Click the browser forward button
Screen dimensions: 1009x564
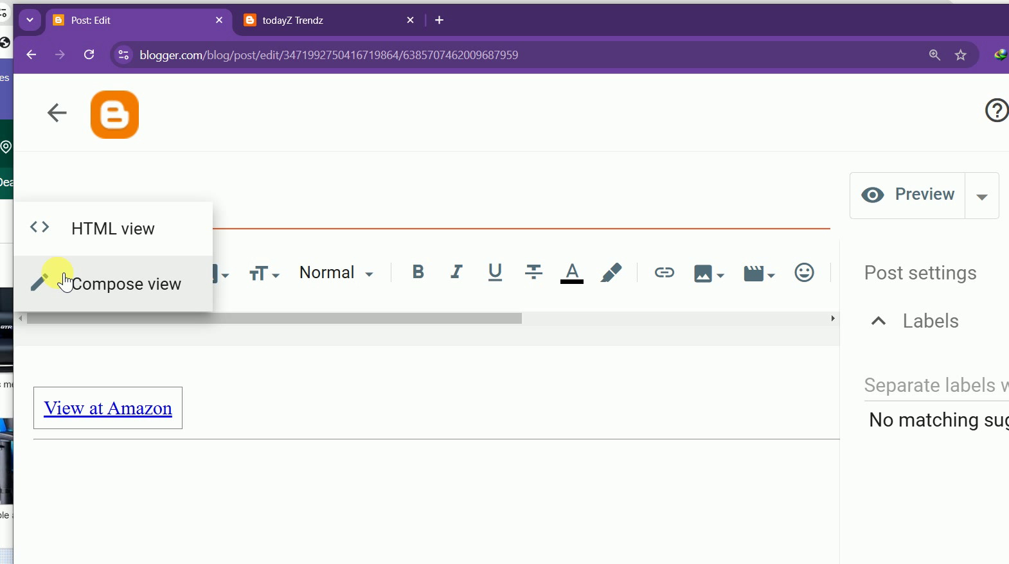pyautogui.click(x=60, y=55)
